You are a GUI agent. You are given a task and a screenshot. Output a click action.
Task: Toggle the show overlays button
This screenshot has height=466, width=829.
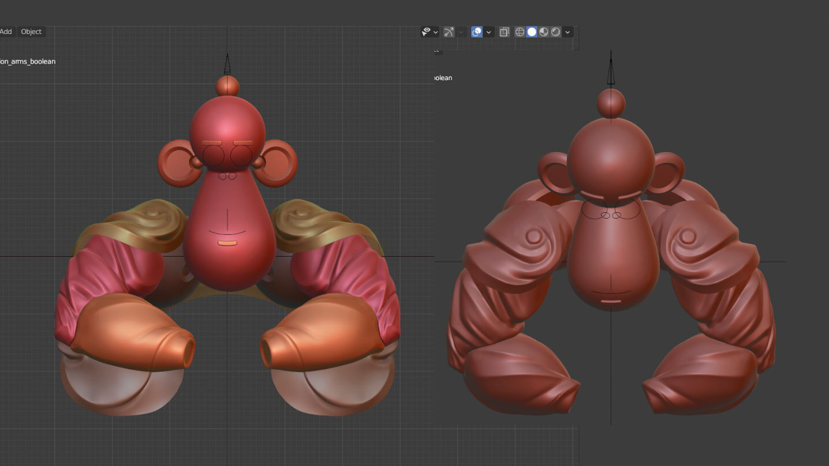[476, 32]
